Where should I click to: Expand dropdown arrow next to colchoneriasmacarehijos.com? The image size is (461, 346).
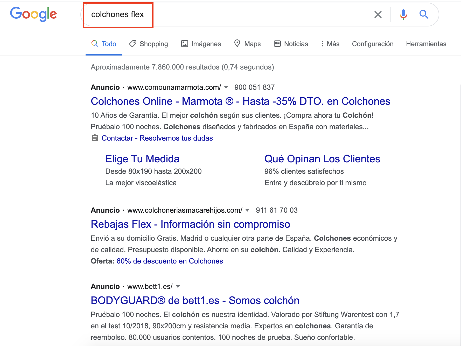pyautogui.click(x=247, y=210)
